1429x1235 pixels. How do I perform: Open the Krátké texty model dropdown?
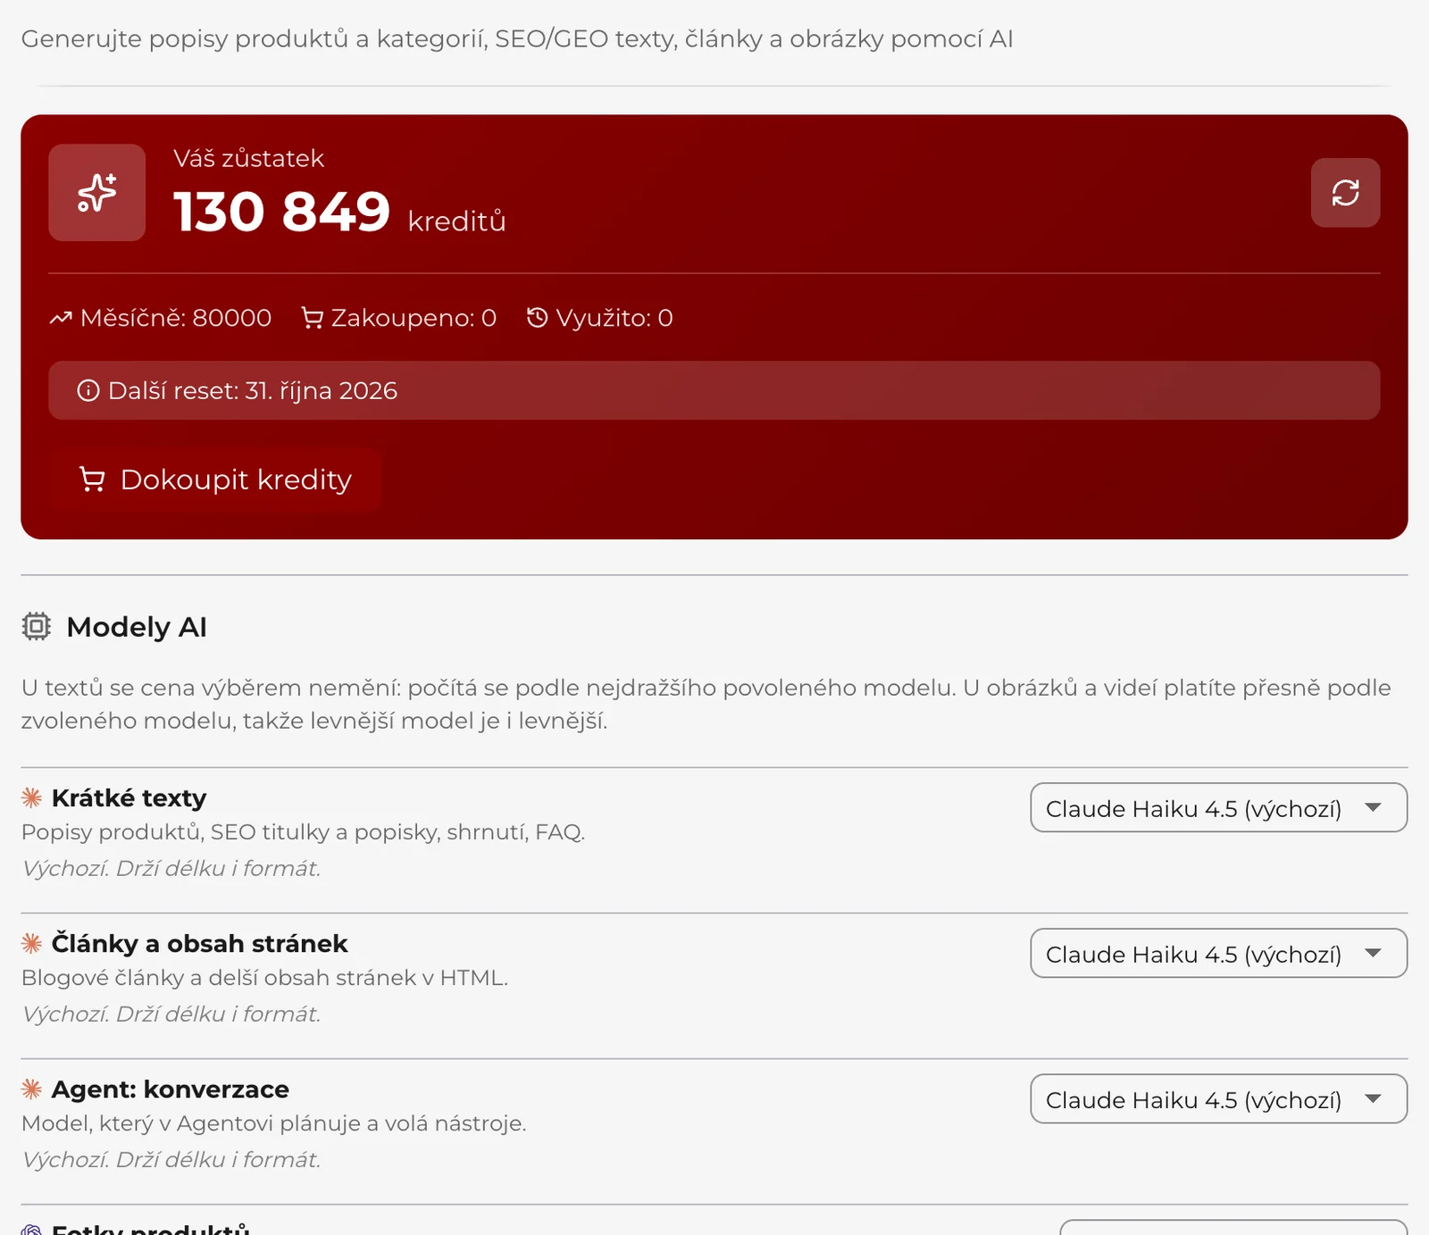1219,808
